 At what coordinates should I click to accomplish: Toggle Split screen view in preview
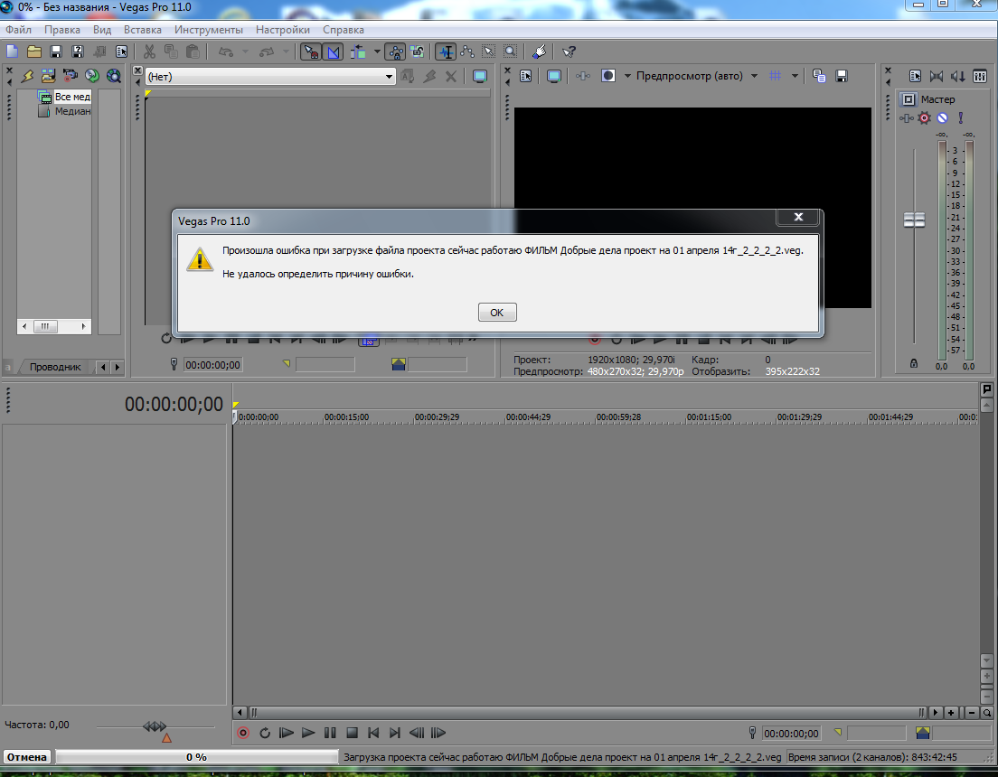[608, 76]
